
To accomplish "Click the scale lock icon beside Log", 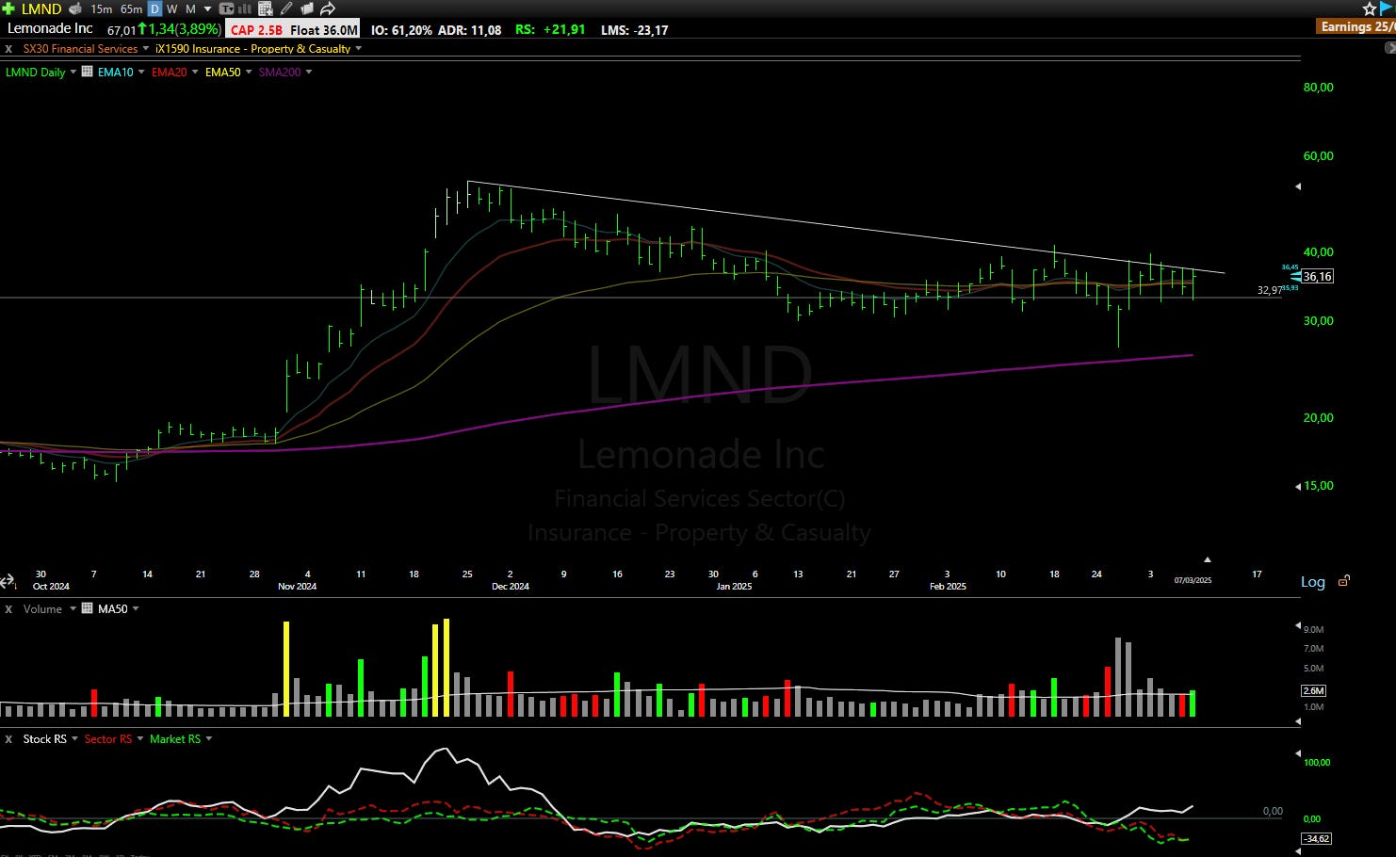I will [1344, 581].
